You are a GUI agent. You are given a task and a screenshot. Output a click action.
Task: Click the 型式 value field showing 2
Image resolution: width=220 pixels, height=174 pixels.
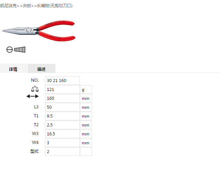[x=62, y=151]
